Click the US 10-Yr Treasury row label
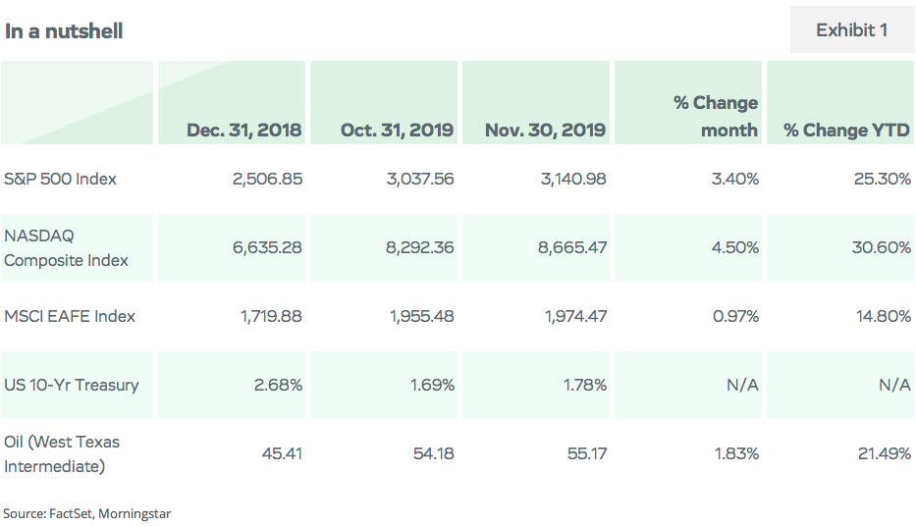The image size is (916, 527). (x=72, y=385)
